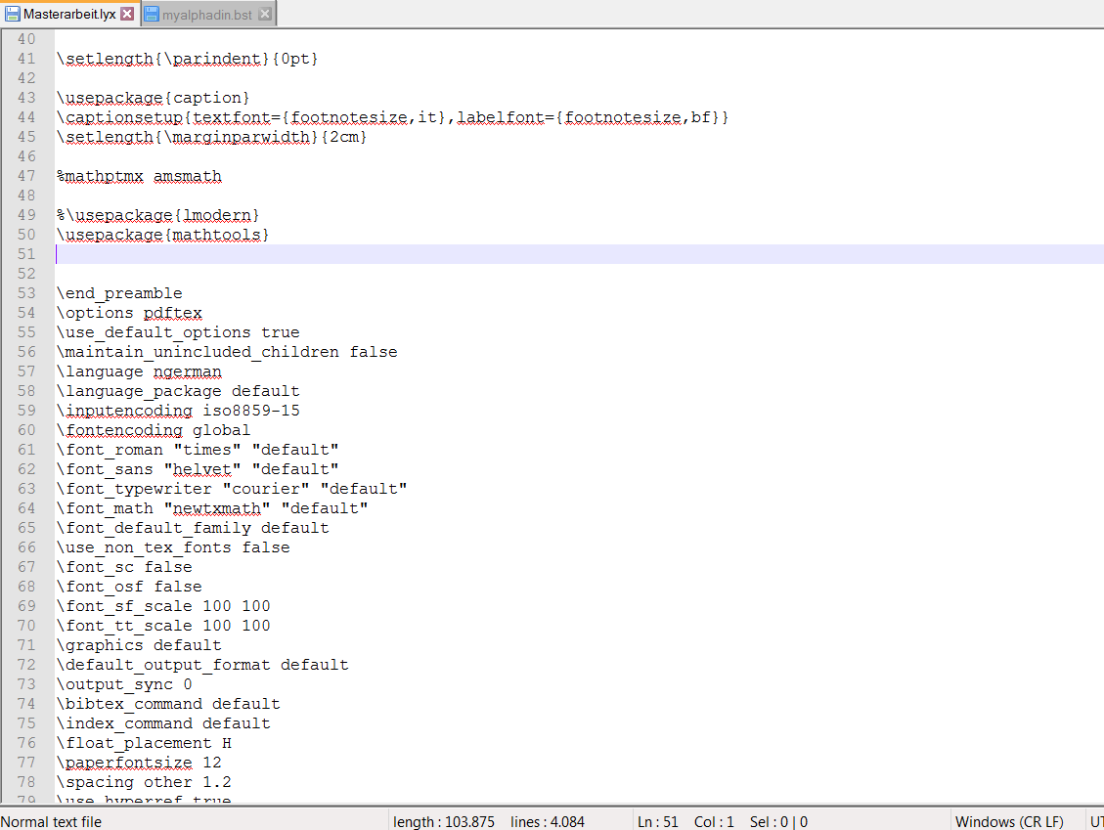Viewport: 1104px width, 830px height.
Task: Click the encoding field in status bar
Action: click(x=1095, y=821)
